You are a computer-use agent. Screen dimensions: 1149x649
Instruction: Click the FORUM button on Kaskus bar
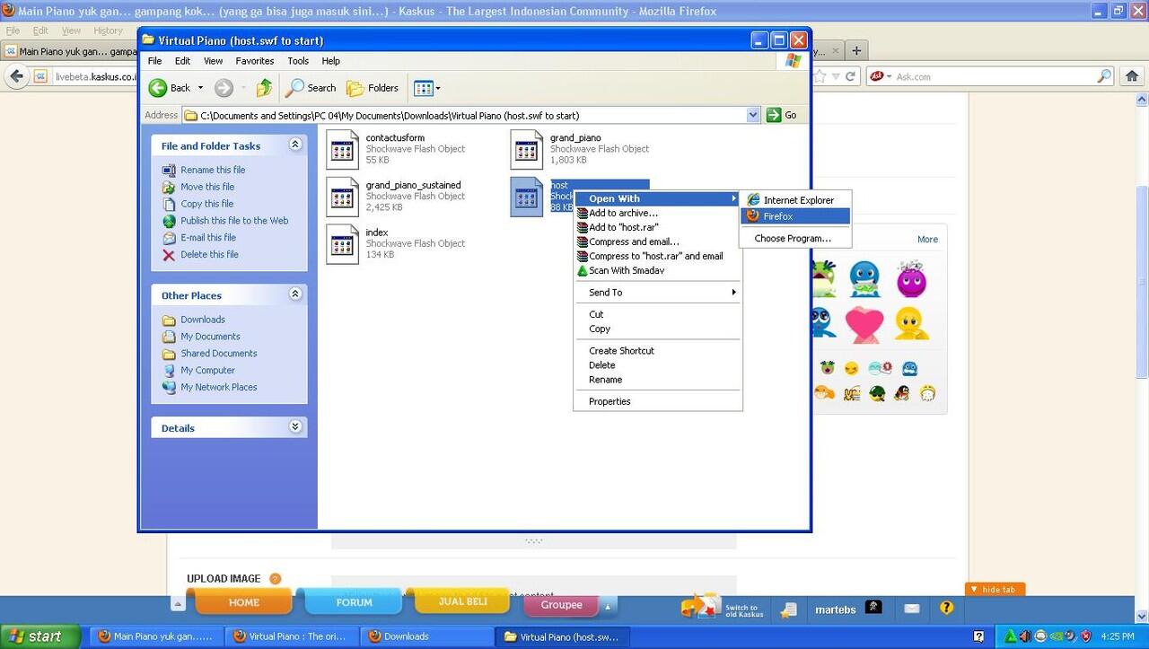pyautogui.click(x=354, y=602)
